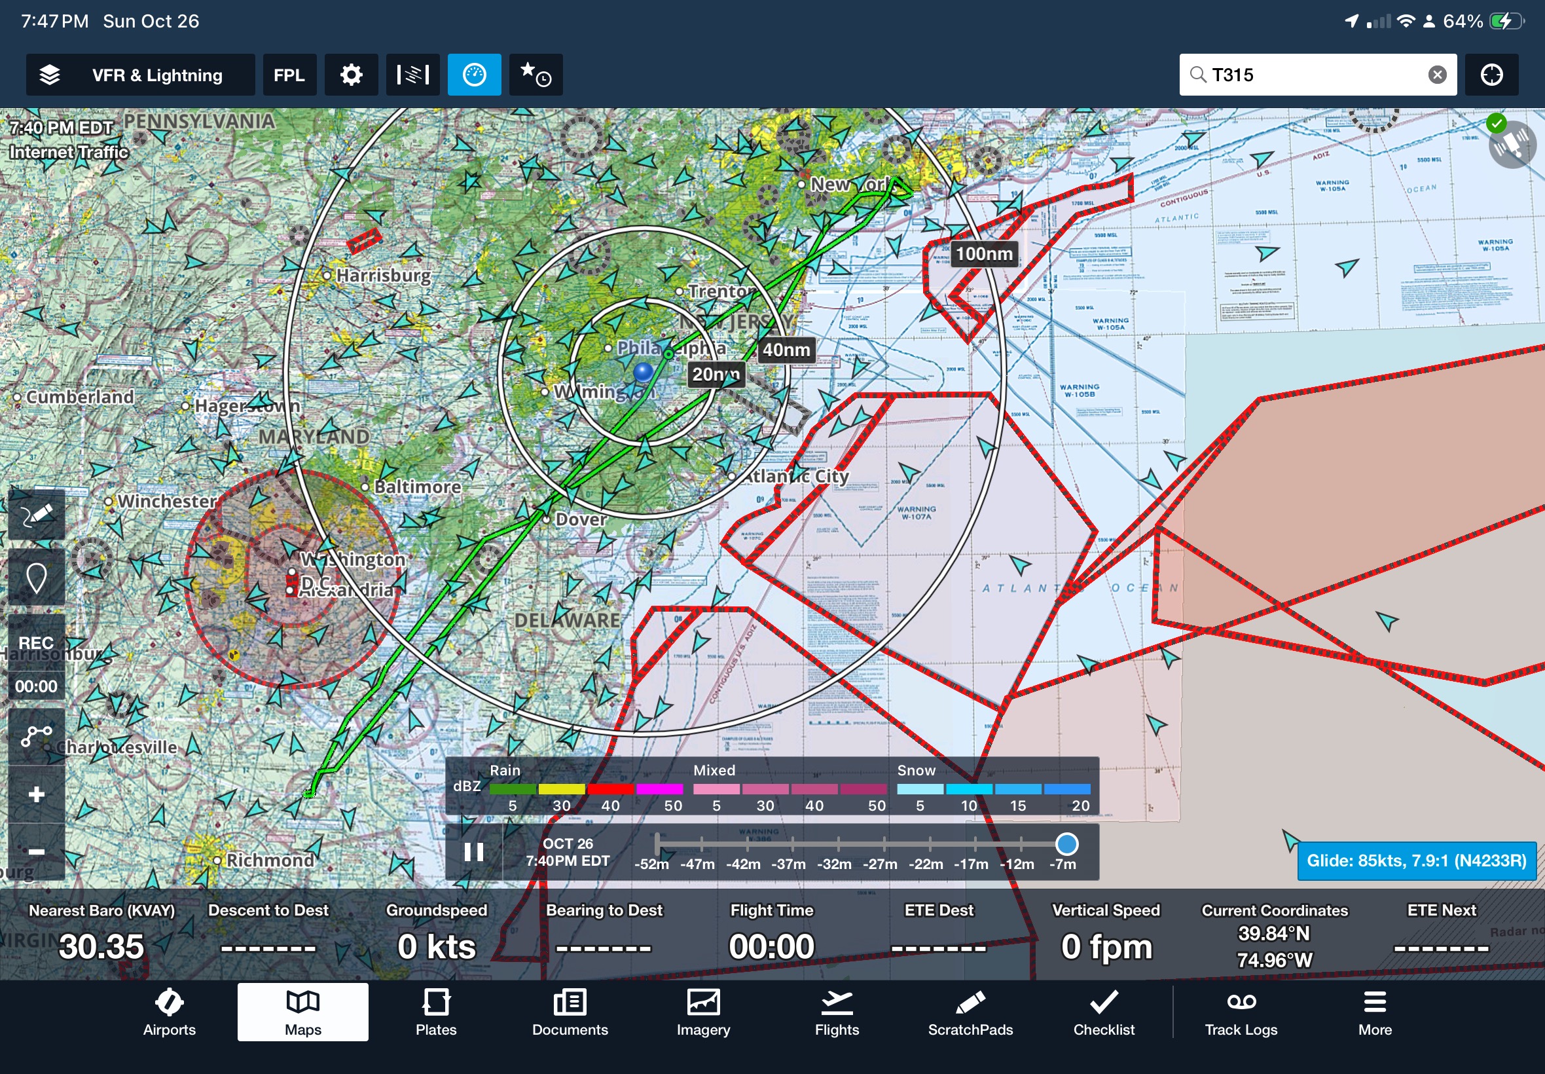Open the route ruler waypoint tool
The height and width of the screenshot is (1074, 1545).
[x=36, y=735]
